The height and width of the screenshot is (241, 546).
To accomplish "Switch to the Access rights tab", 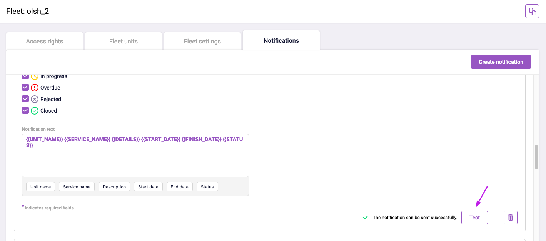I will click(45, 41).
